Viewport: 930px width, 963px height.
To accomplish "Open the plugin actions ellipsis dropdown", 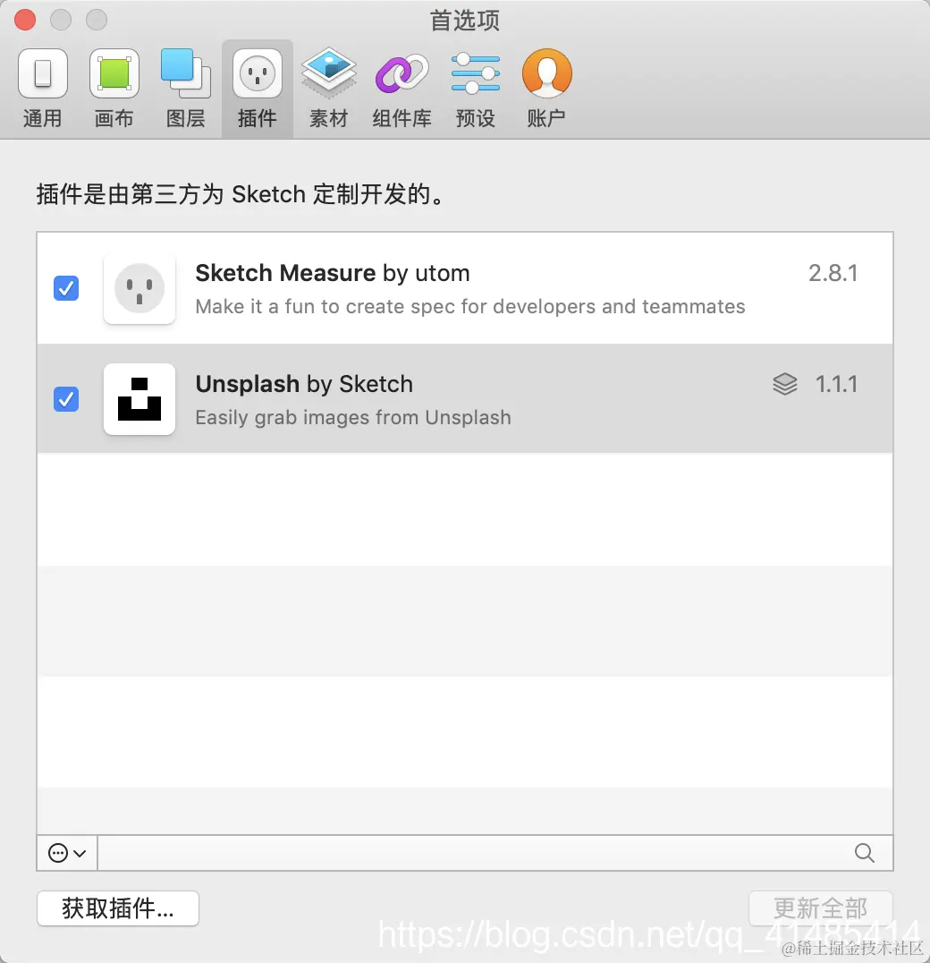I will pyautogui.click(x=67, y=853).
